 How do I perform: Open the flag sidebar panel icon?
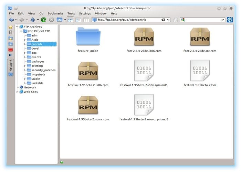[x=10, y=55]
